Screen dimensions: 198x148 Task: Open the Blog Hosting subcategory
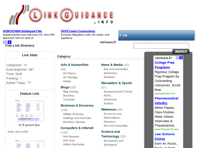71,92
